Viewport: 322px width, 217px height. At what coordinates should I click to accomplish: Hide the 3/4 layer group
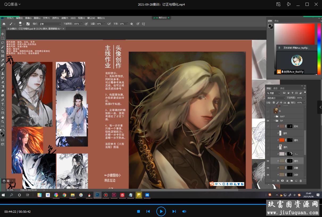coord(268,121)
